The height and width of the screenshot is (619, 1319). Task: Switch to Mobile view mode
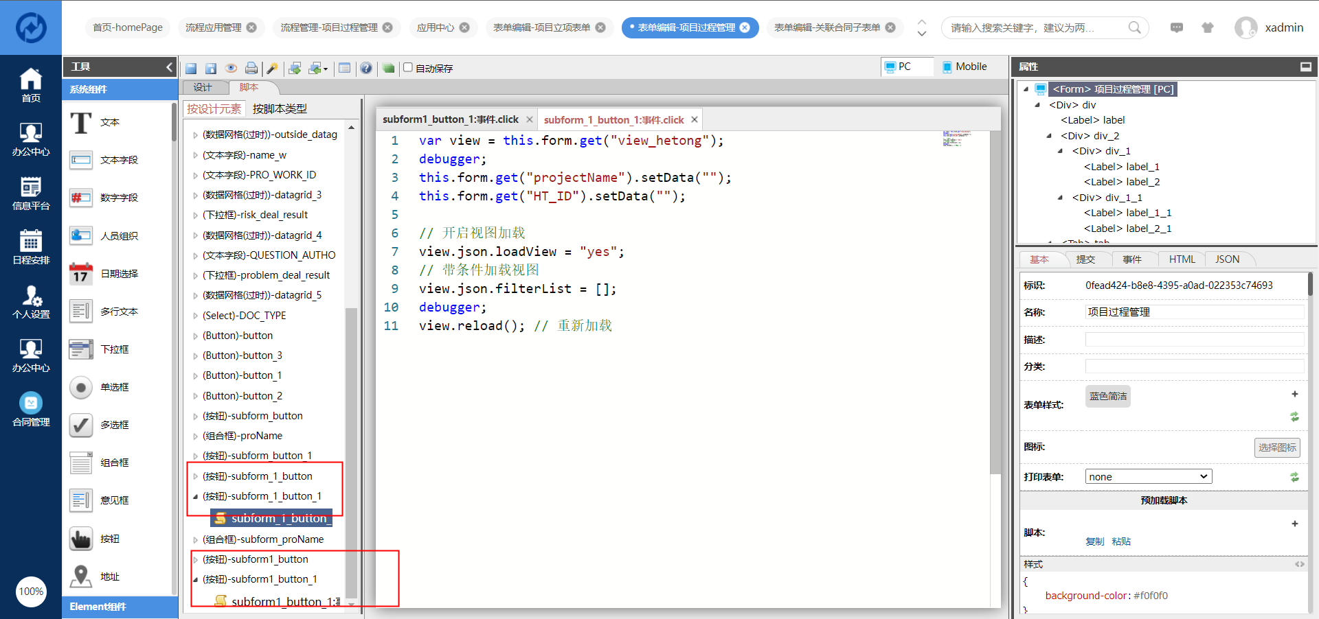coord(964,67)
